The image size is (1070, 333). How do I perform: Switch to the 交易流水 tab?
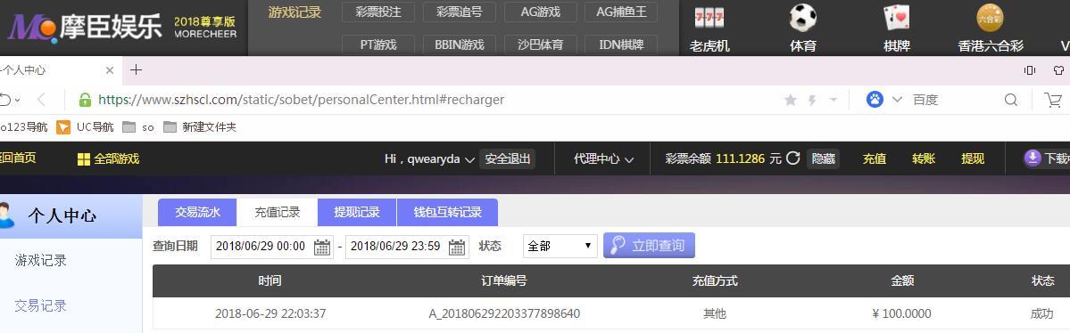click(x=197, y=213)
